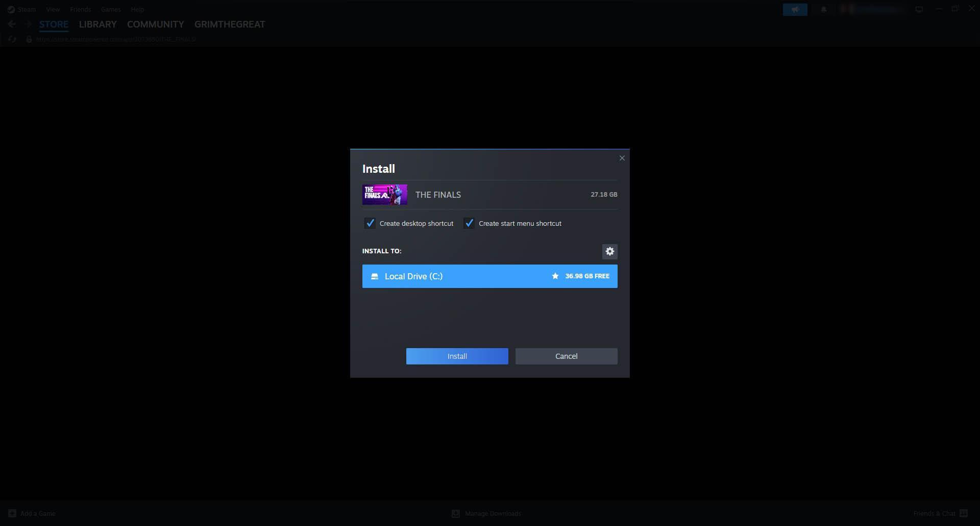Uncheck Create desktop shortcut
This screenshot has height=526, width=980.
click(x=370, y=223)
